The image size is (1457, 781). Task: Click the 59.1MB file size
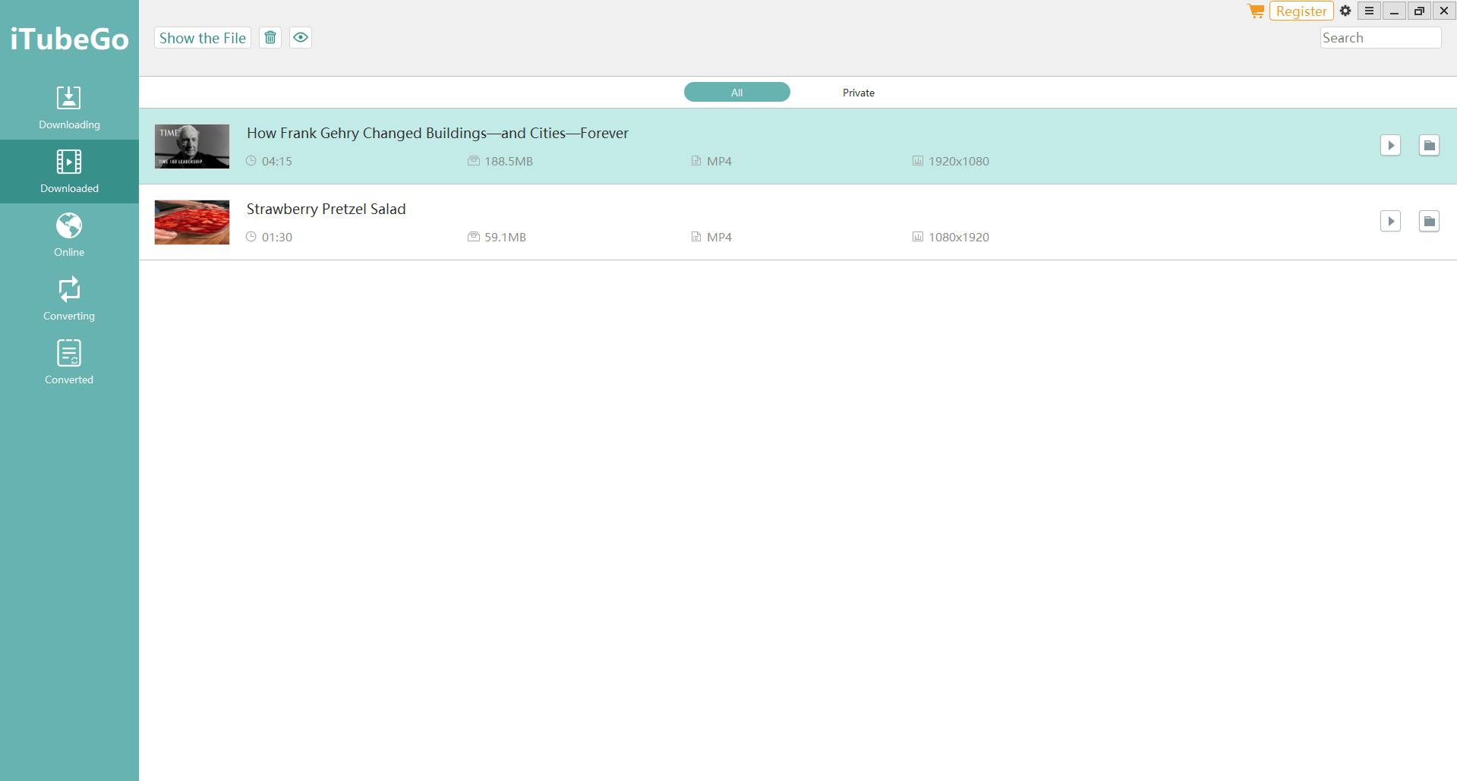pyautogui.click(x=506, y=238)
